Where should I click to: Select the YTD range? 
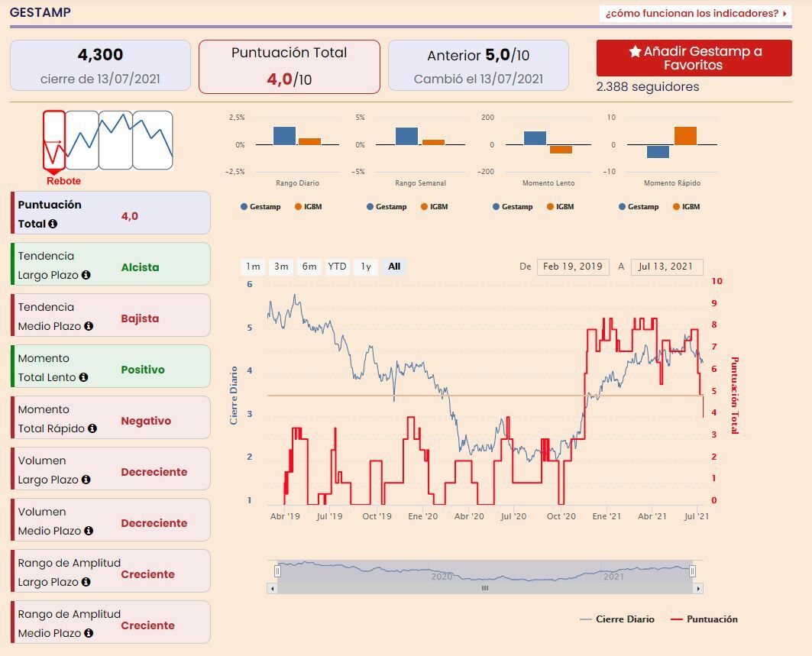[337, 267]
